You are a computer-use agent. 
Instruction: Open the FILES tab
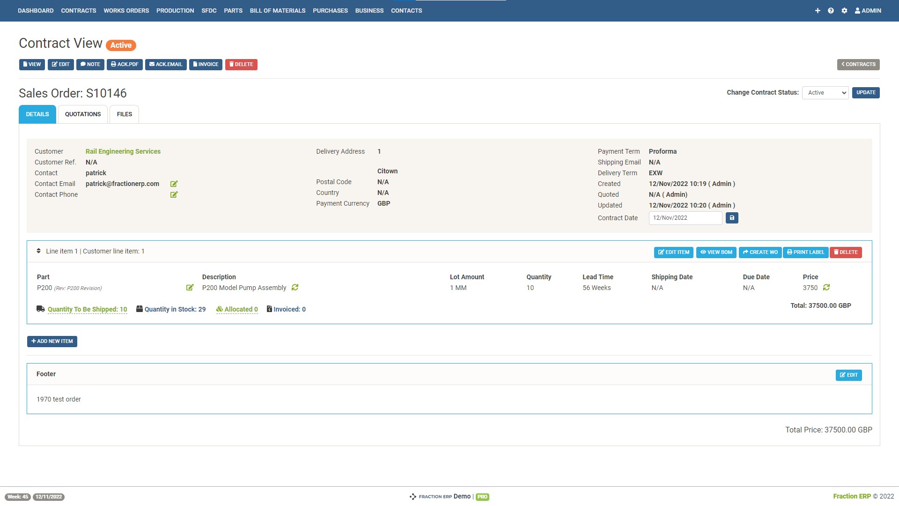124,114
